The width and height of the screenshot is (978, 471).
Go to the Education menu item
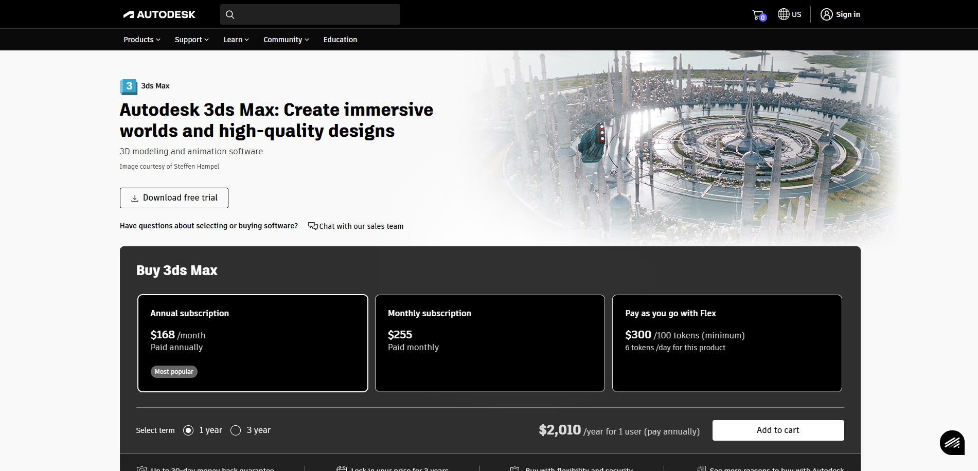(340, 40)
